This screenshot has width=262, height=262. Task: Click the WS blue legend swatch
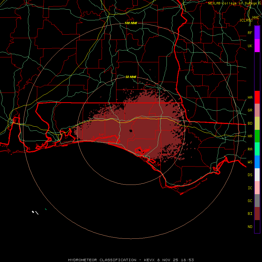[257, 162]
